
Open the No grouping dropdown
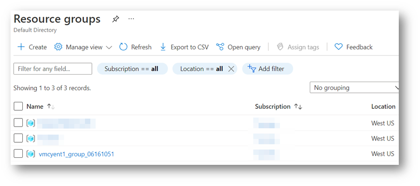click(x=354, y=88)
